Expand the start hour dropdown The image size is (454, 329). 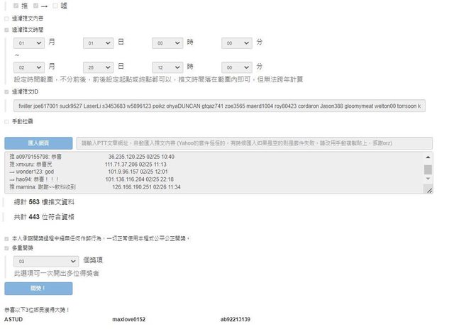pos(168,43)
